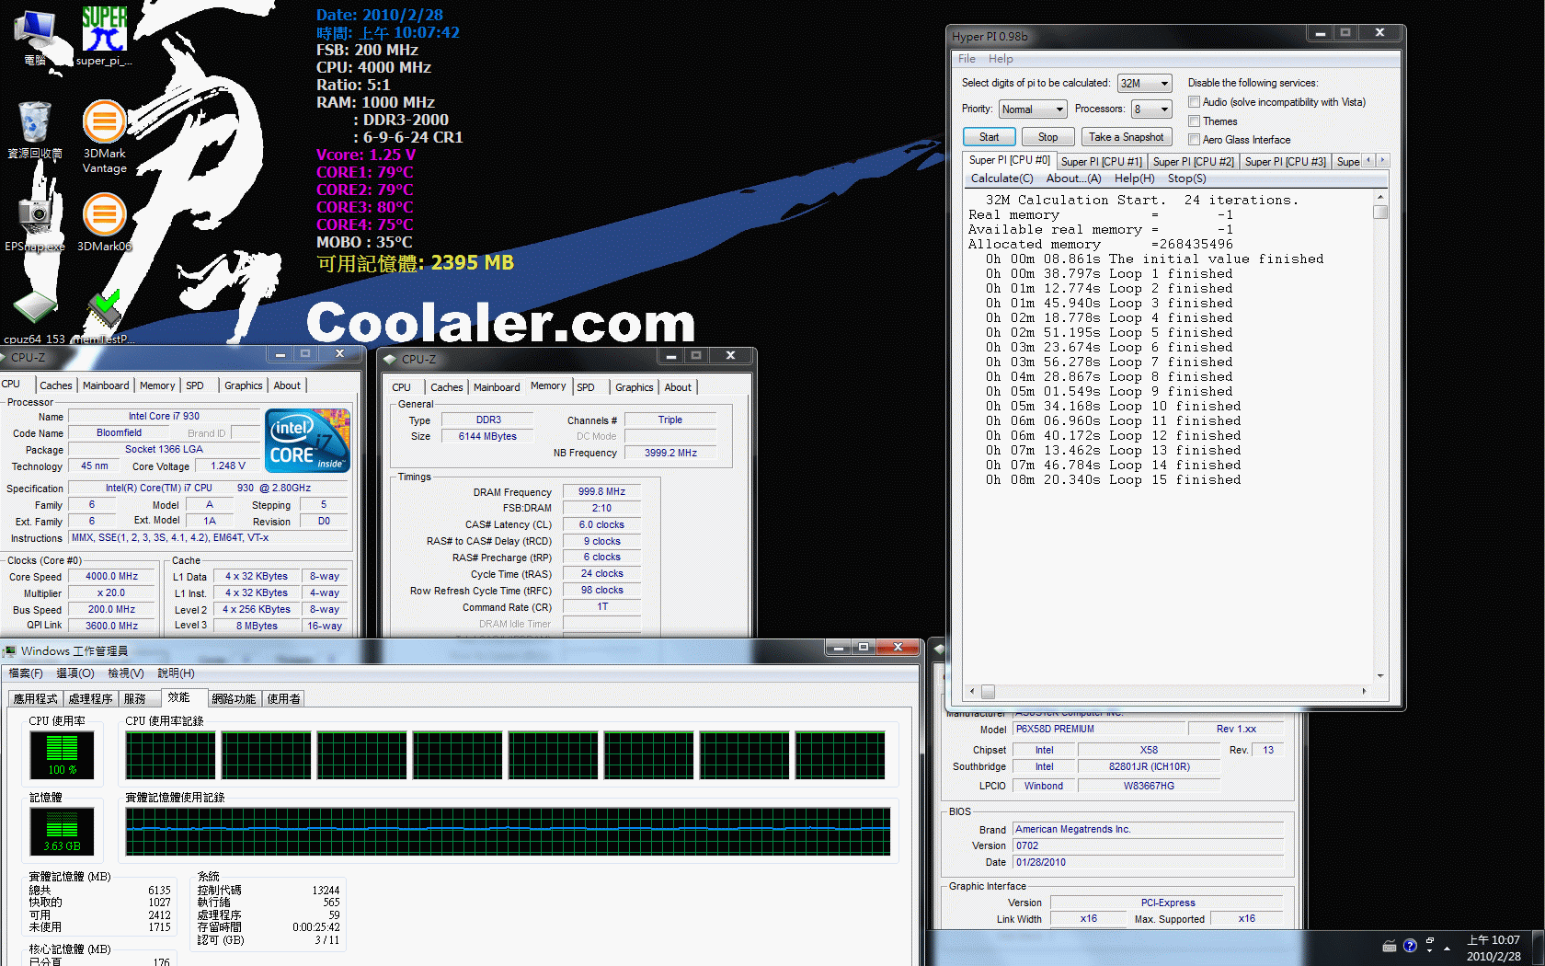Click the Start button in Hyper PI

point(989,137)
